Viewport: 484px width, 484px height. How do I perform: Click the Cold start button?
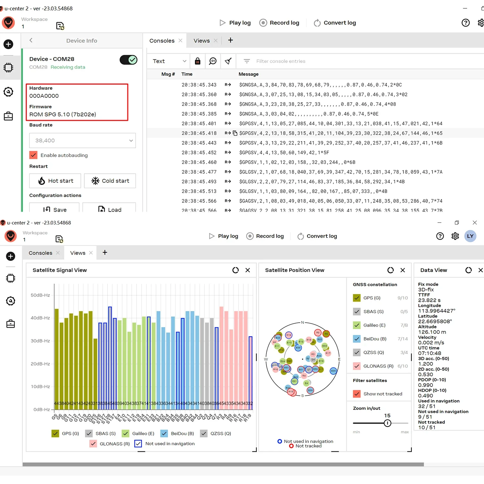point(110,181)
